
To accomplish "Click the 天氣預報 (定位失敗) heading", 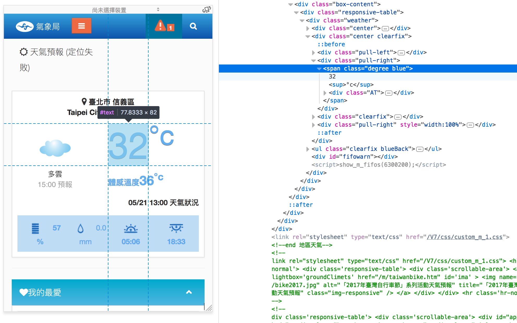I will click(56, 60).
